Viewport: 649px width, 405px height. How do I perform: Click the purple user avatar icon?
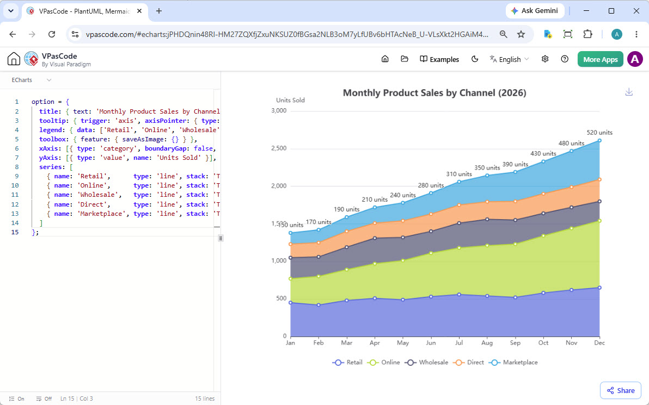[x=635, y=59]
